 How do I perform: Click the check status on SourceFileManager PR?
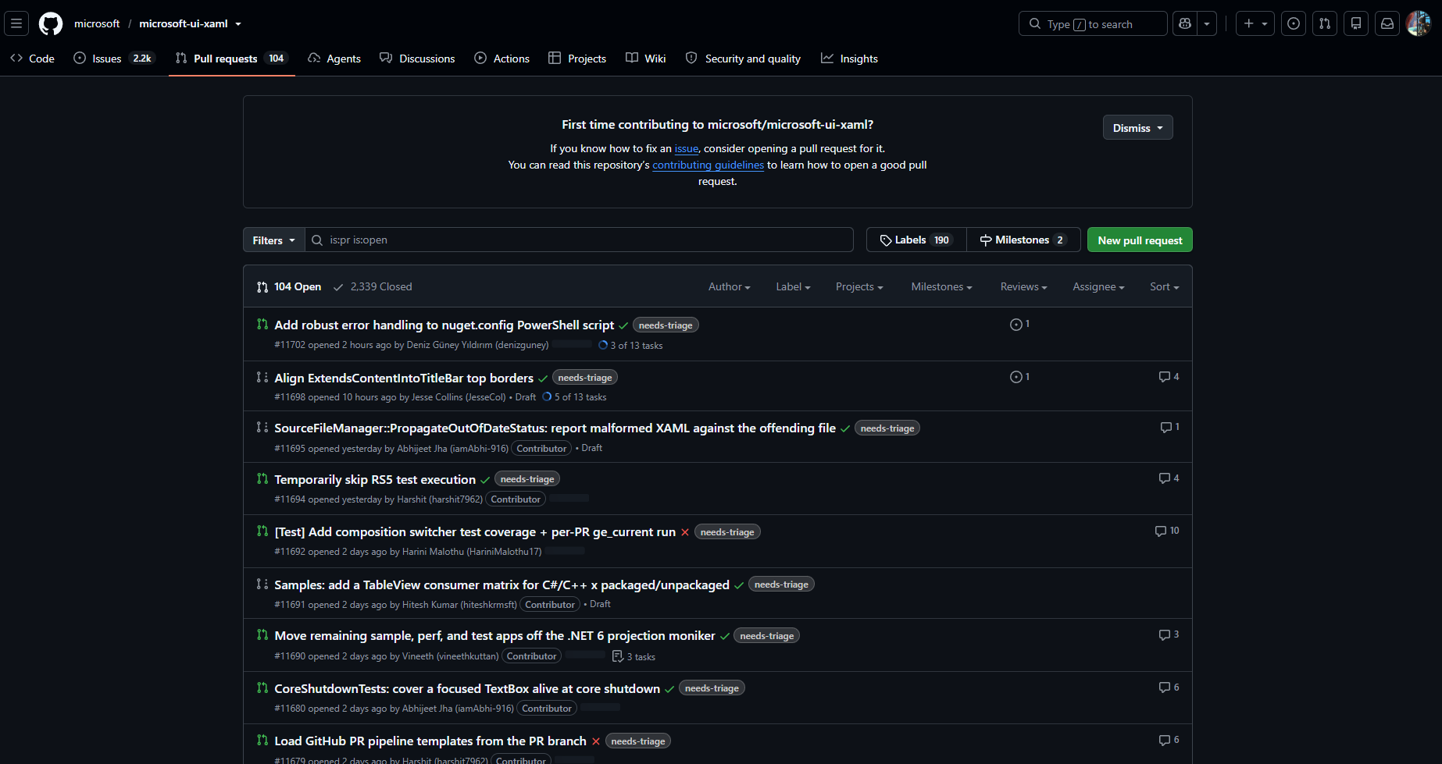click(x=845, y=428)
